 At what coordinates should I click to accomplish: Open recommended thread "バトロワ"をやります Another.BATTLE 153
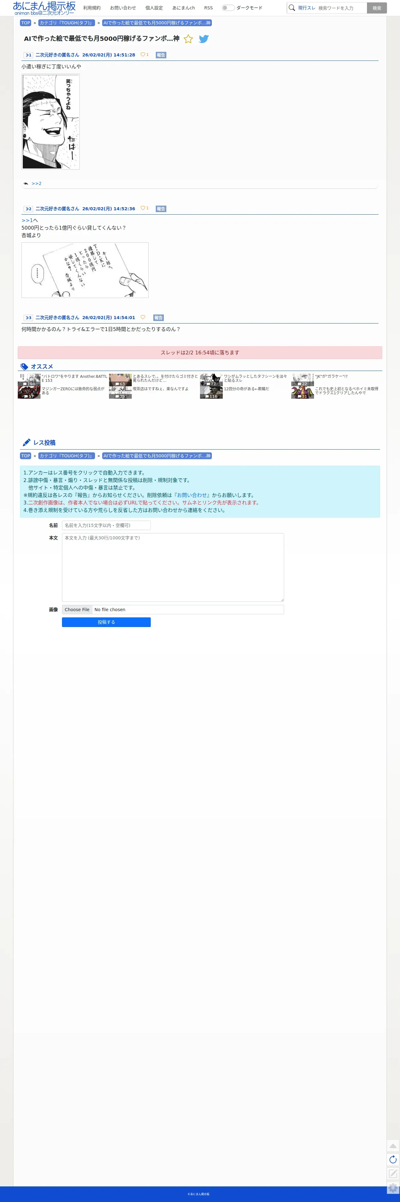pos(74,378)
